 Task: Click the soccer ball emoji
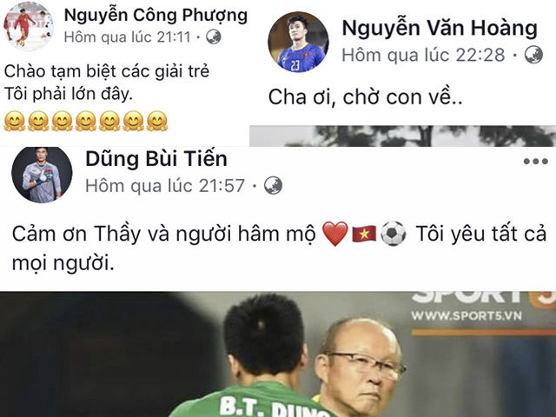393,234
